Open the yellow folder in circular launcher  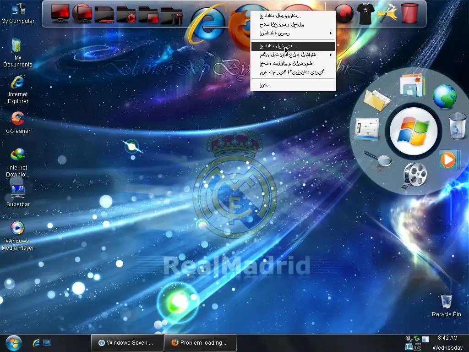377,101
